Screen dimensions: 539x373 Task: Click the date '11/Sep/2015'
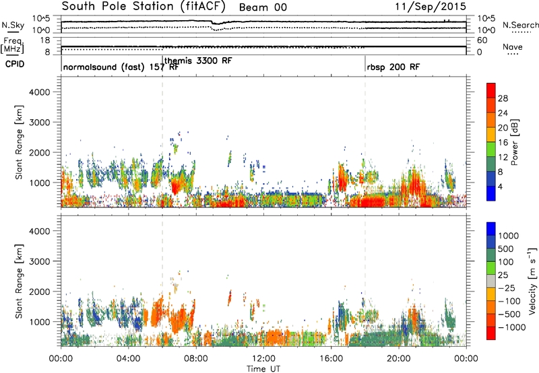tap(431, 7)
